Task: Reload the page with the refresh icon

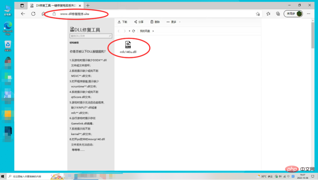Action: tap(33, 14)
